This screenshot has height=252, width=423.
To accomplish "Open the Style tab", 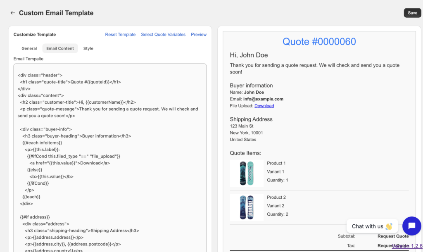I will coord(88,48).
